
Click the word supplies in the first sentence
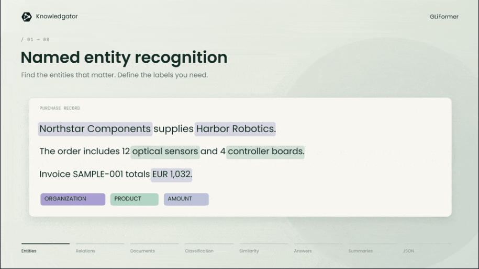[173, 129]
